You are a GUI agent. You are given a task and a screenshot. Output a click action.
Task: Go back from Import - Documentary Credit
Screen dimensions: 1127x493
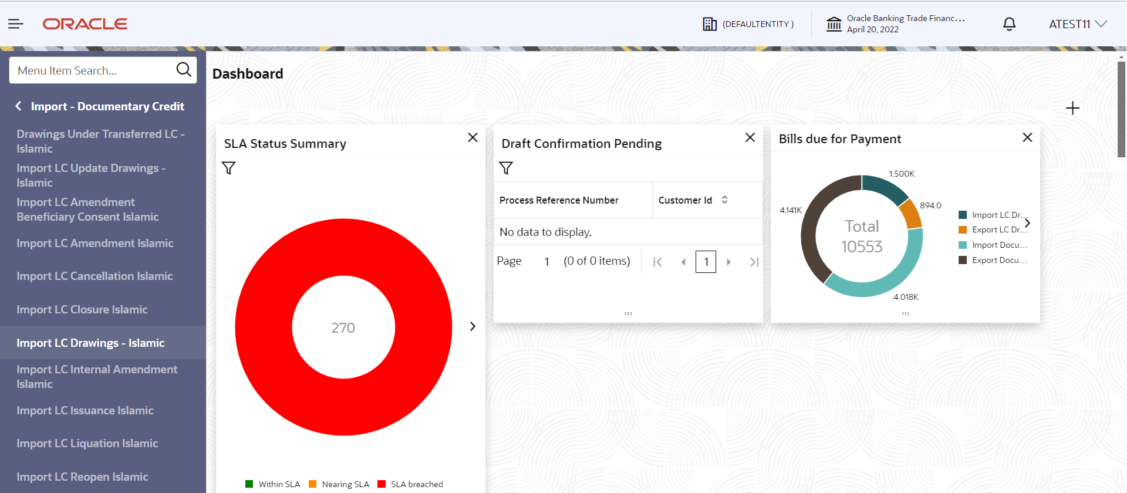[18, 106]
